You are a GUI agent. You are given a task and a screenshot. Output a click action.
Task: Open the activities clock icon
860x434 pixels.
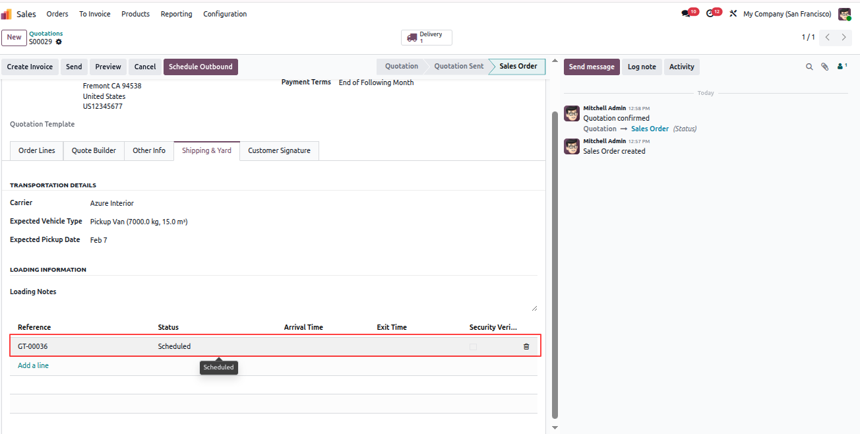pos(710,14)
